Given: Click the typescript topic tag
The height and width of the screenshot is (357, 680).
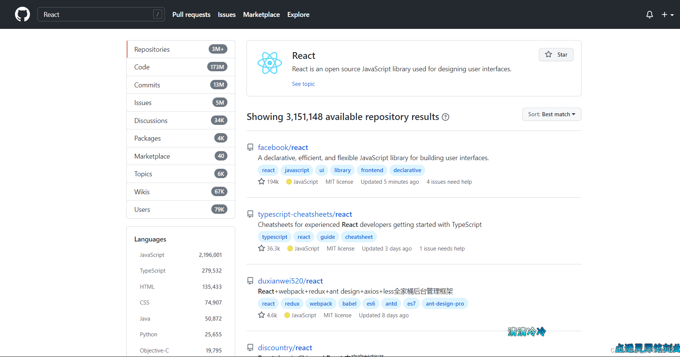Looking at the screenshot, I should [x=275, y=237].
